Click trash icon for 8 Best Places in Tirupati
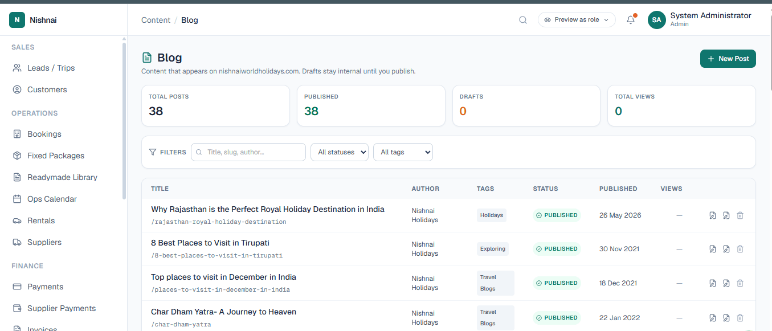The width and height of the screenshot is (772, 331). pos(740,249)
